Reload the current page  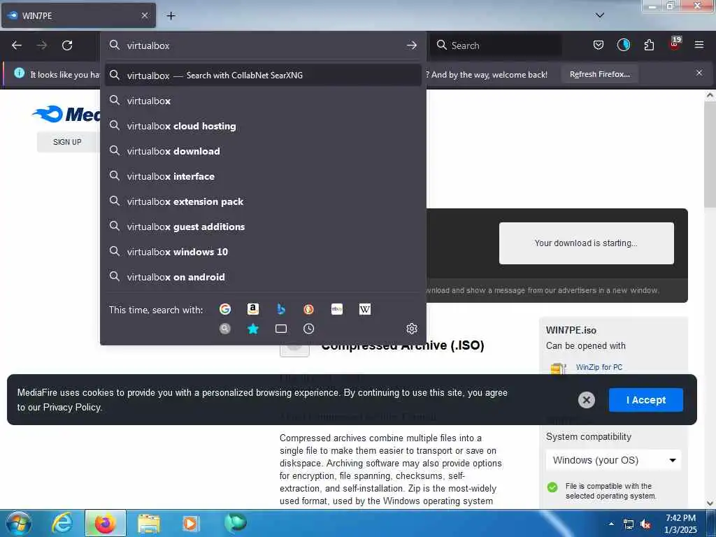[67, 45]
